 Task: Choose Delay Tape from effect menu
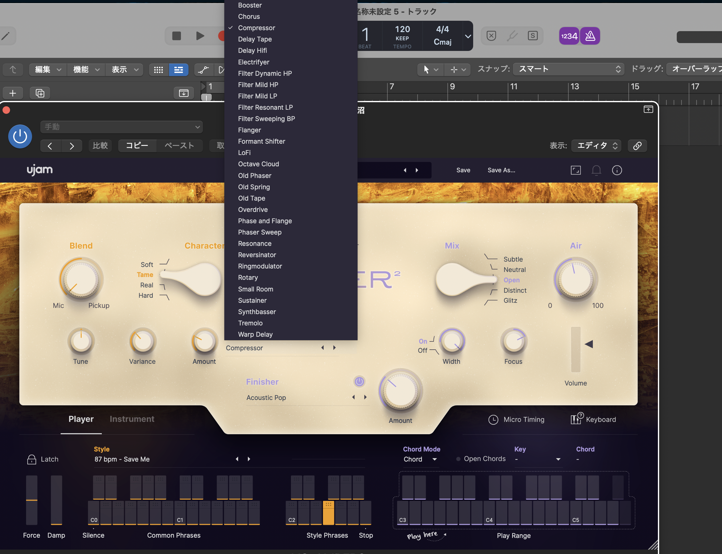291,39
